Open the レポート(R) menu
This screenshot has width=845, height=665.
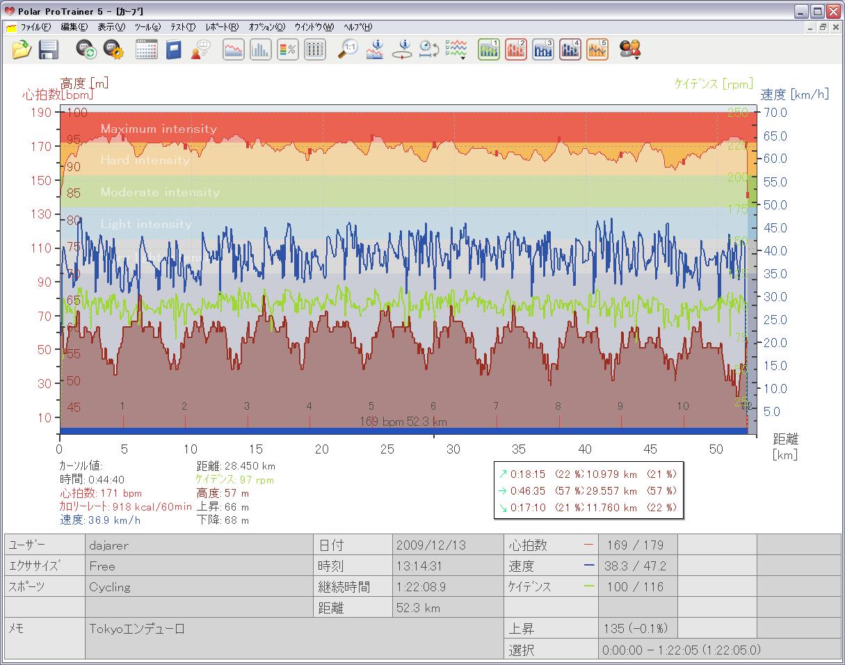(222, 27)
